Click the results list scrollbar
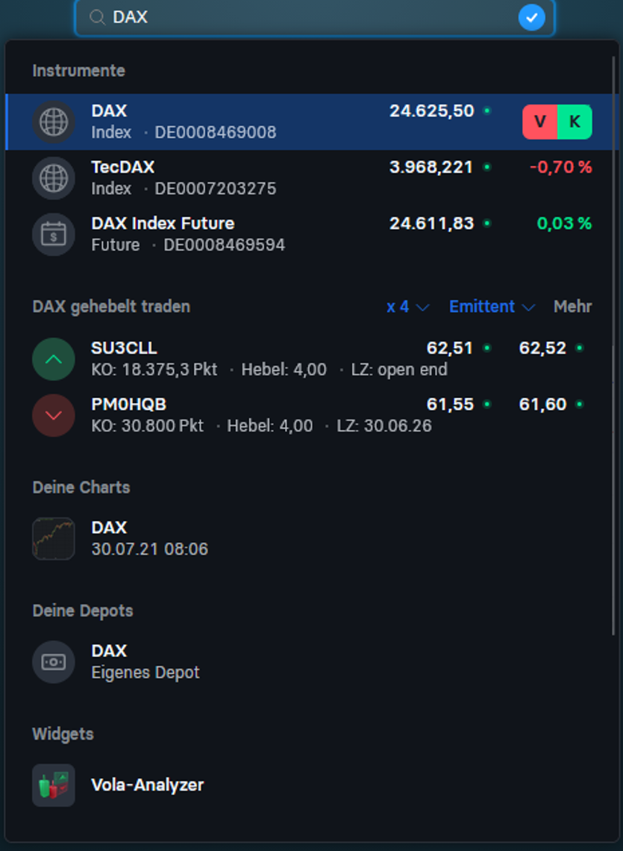 (x=614, y=347)
